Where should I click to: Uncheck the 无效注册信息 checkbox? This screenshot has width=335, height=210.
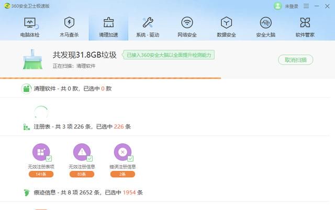tap(90, 158)
